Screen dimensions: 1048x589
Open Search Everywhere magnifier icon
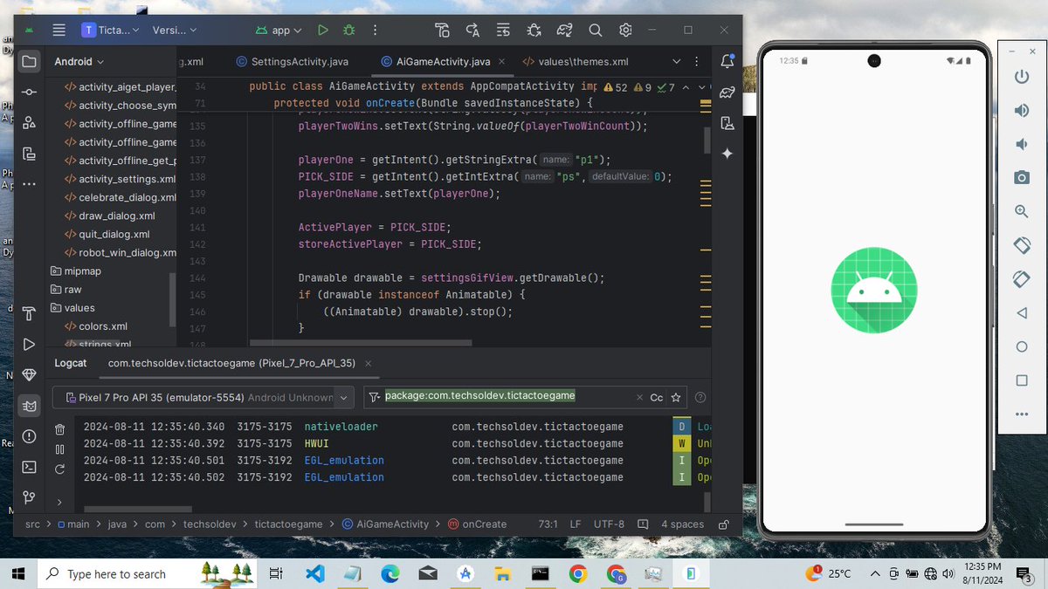point(595,30)
